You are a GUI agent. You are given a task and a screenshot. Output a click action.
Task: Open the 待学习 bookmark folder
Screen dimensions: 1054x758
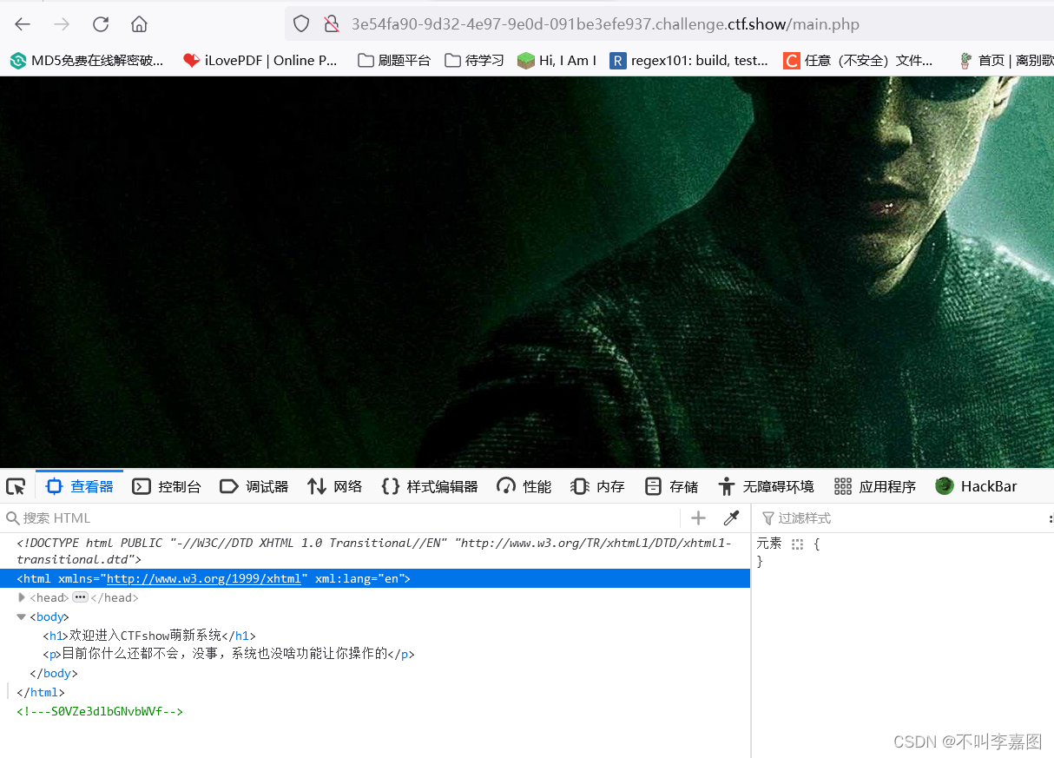(x=474, y=60)
